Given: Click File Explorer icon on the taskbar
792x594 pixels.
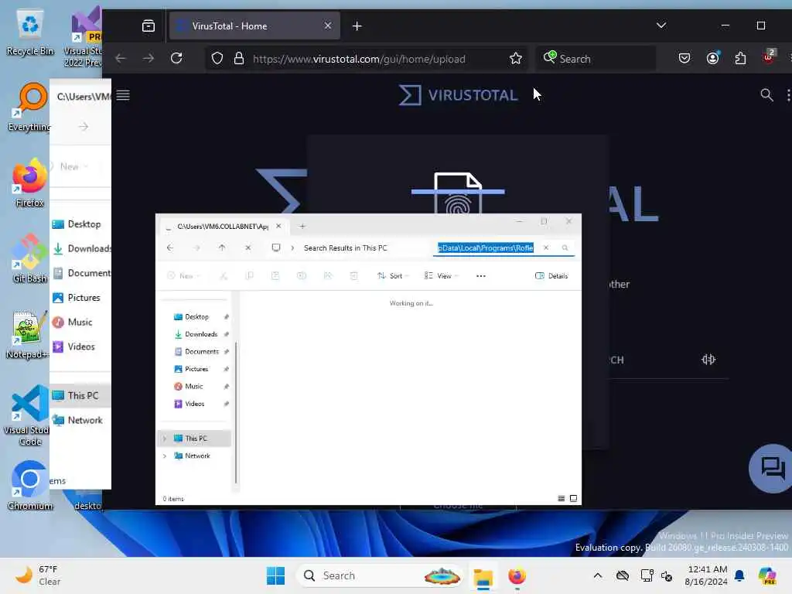Looking at the screenshot, I should (483, 576).
